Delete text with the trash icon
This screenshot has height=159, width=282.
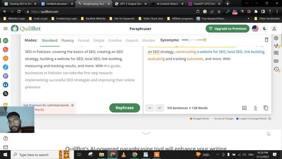coord(267,40)
